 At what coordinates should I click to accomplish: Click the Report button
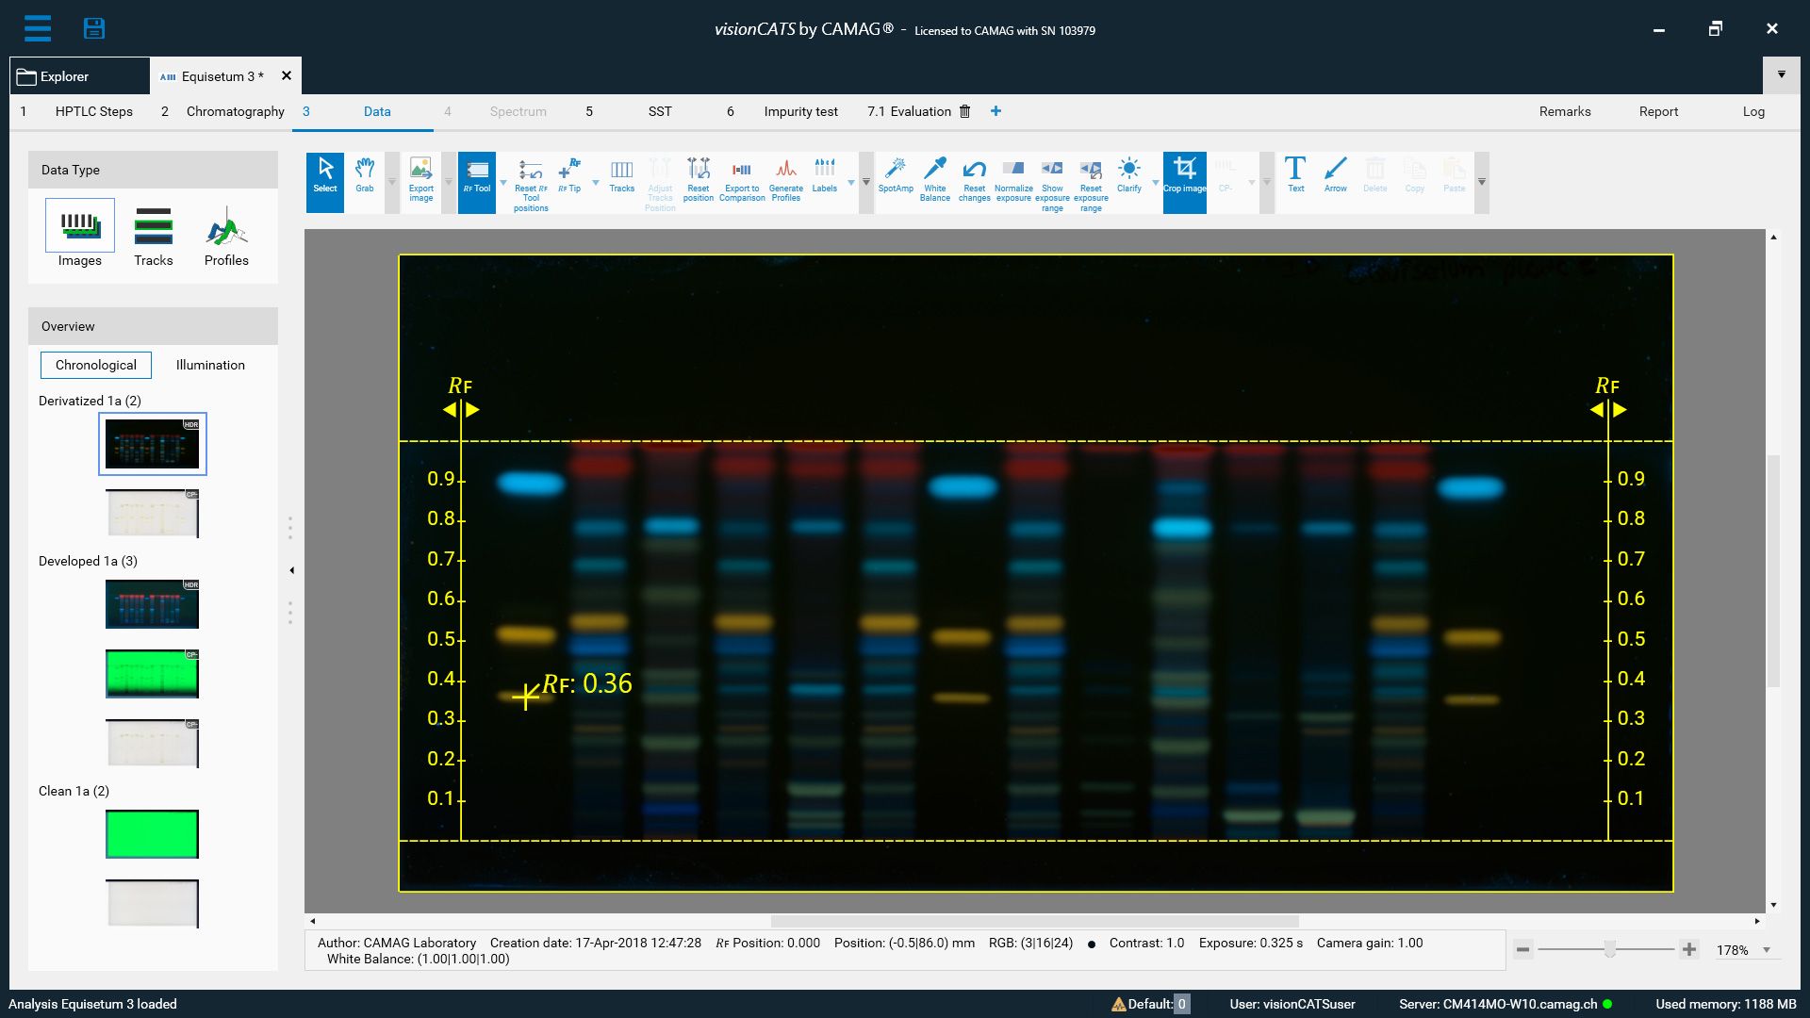click(1658, 110)
